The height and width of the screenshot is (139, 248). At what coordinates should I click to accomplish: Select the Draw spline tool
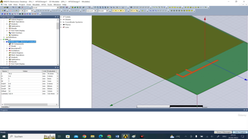(x=157, y=7)
